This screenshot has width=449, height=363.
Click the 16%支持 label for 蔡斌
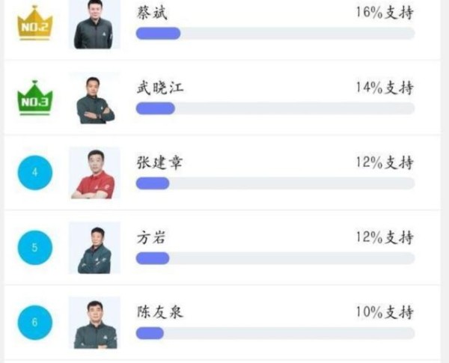point(385,13)
